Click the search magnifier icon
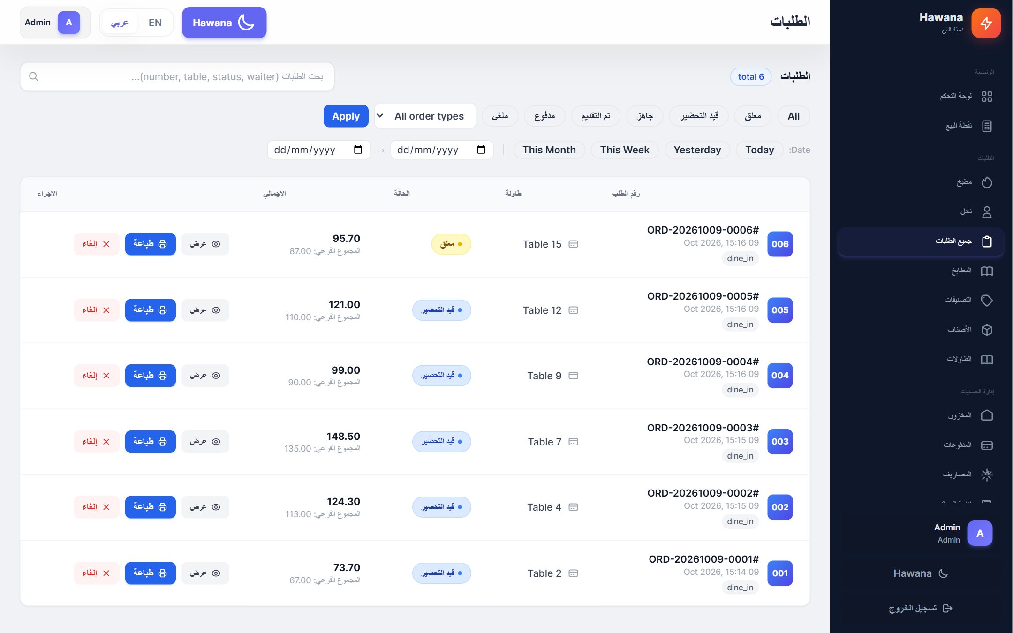This screenshot has height=633, width=1013. [x=34, y=76]
